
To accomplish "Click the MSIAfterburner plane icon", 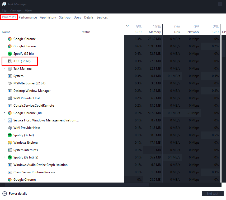I will click(x=10, y=83).
